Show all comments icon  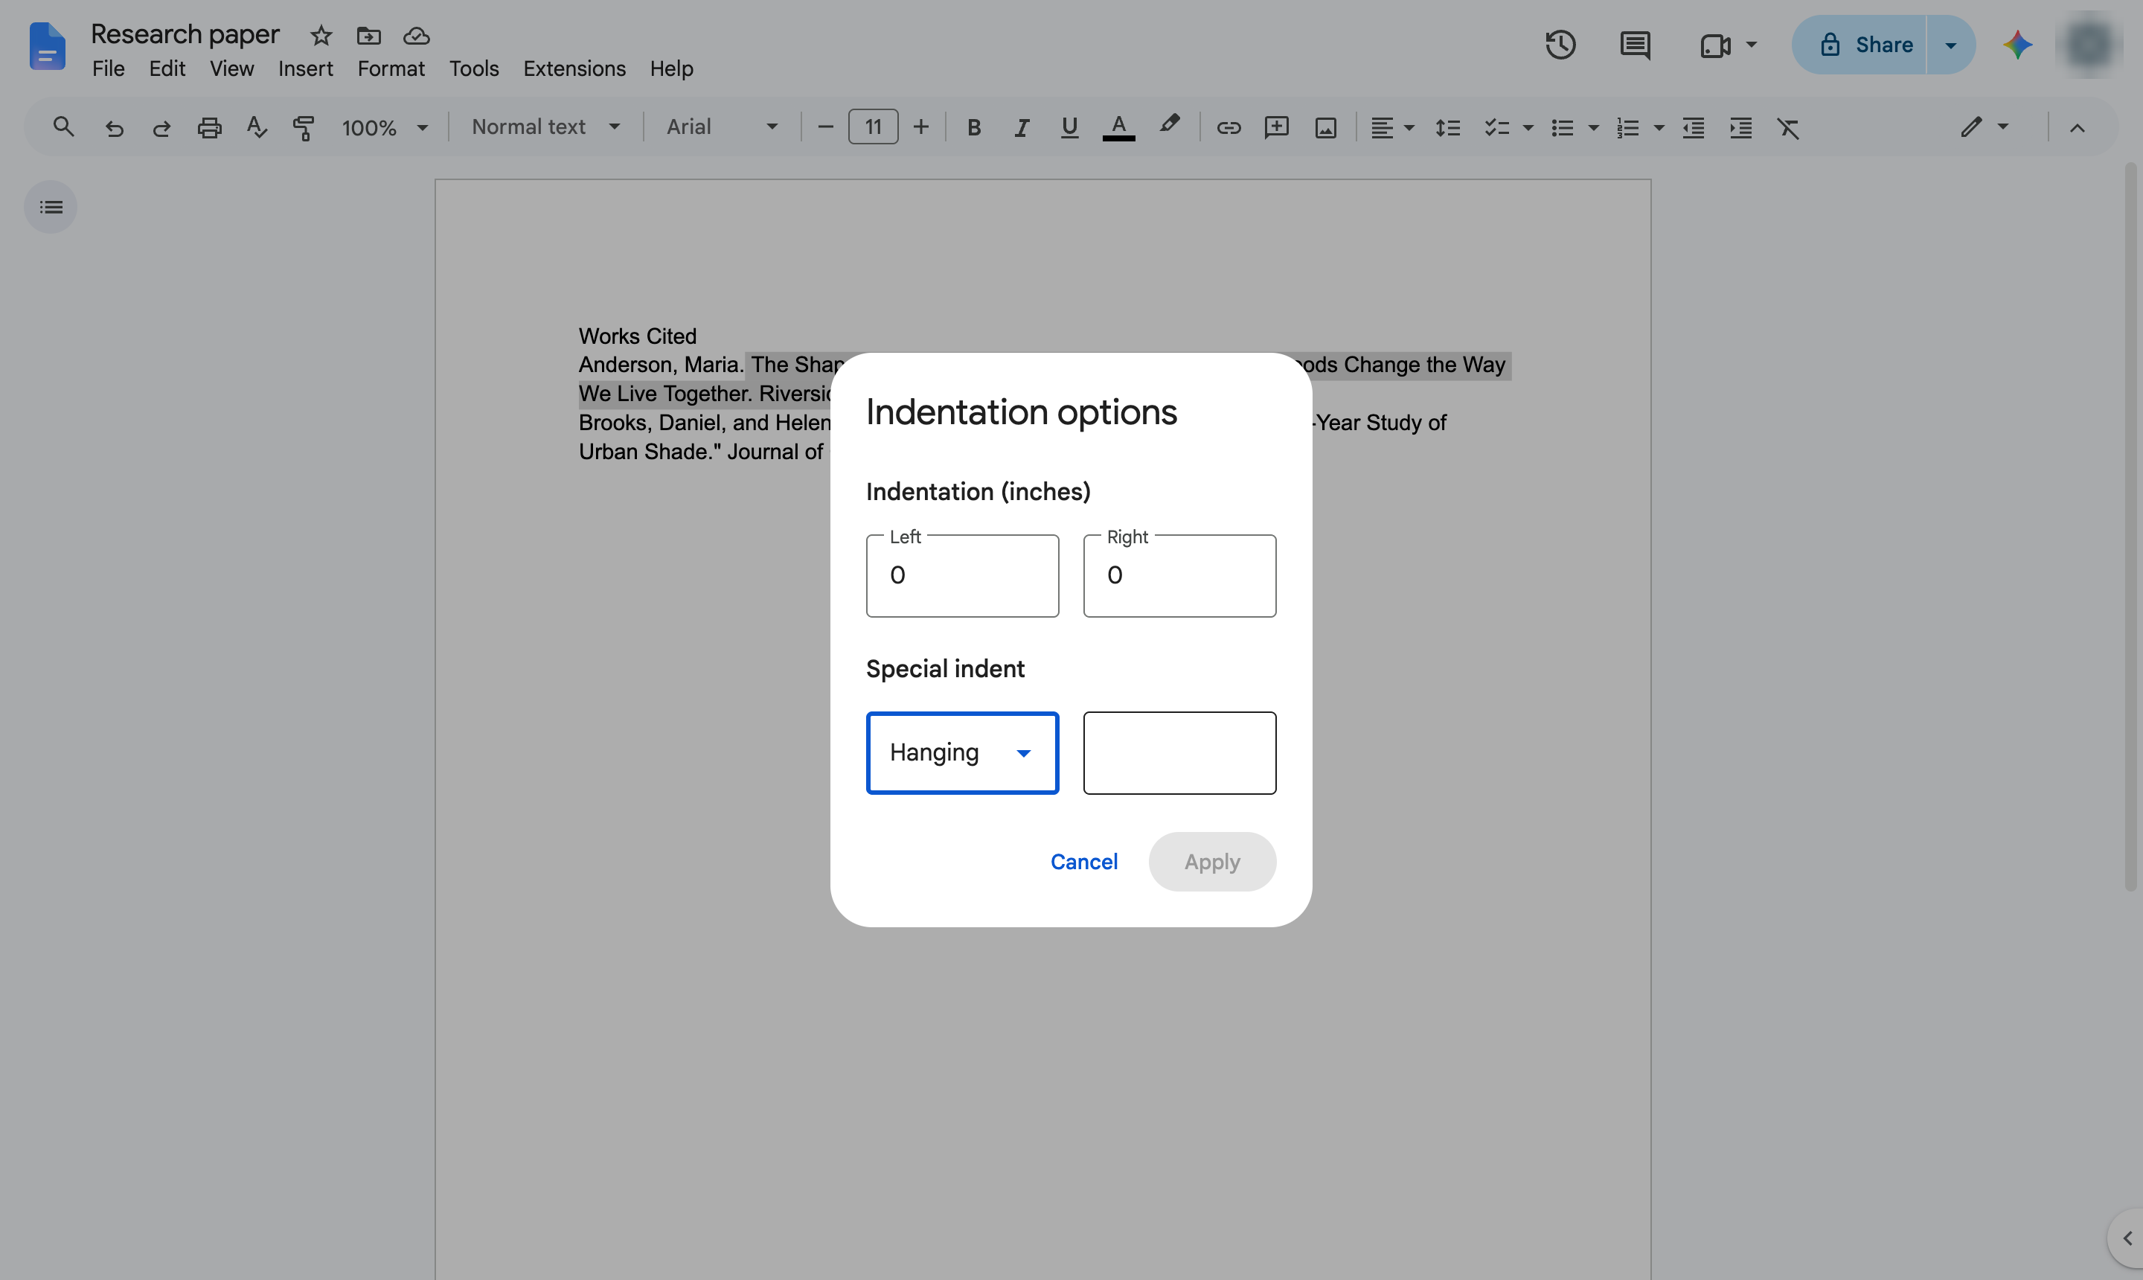pyautogui.click(x=1635, y=45)
